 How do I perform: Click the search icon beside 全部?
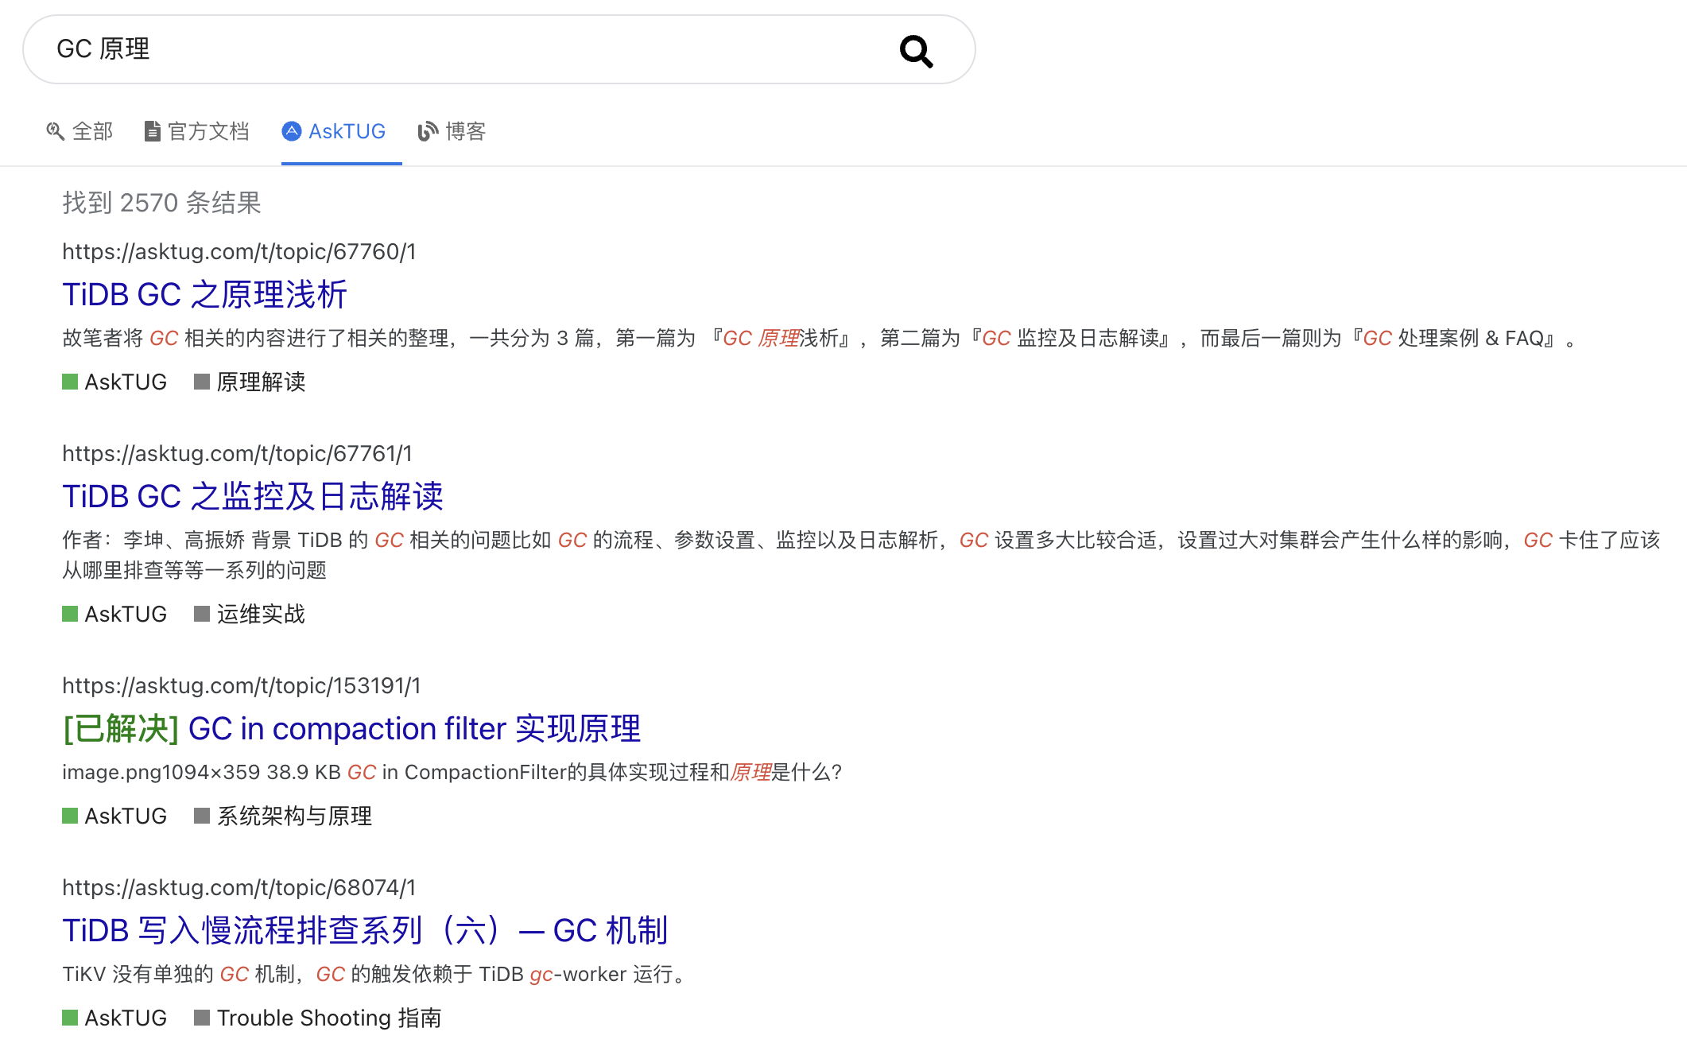(x=55, y=131)
